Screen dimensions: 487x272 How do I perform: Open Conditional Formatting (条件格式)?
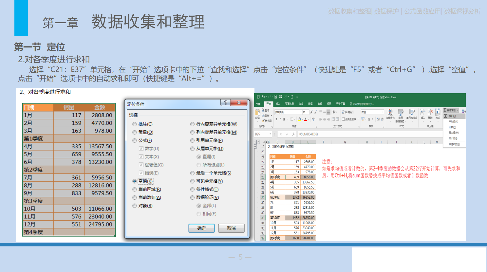pos(390,115)
